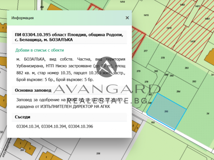Select hatched parcel 1419 on map
The height and width of the screenshot is (160, 214).
click(193, 41)
